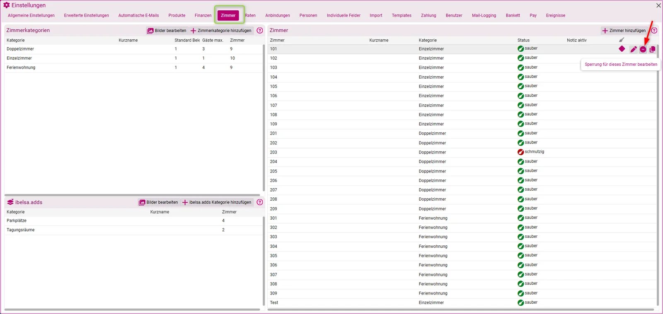Click Bilder bearbeiten in ibelsa.adds panel
This screenshot has height=314, width=663.
[159, 202]
